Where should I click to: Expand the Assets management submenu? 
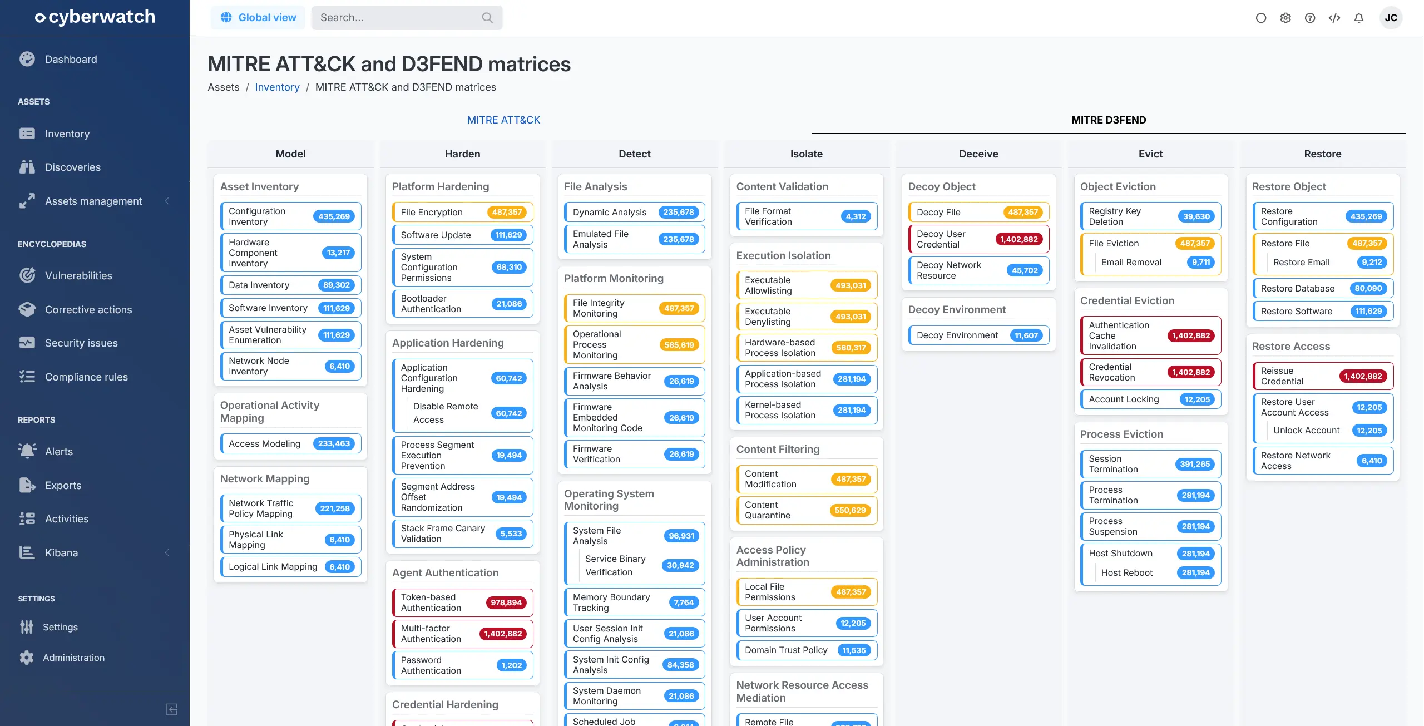click(x=166, y=201)
